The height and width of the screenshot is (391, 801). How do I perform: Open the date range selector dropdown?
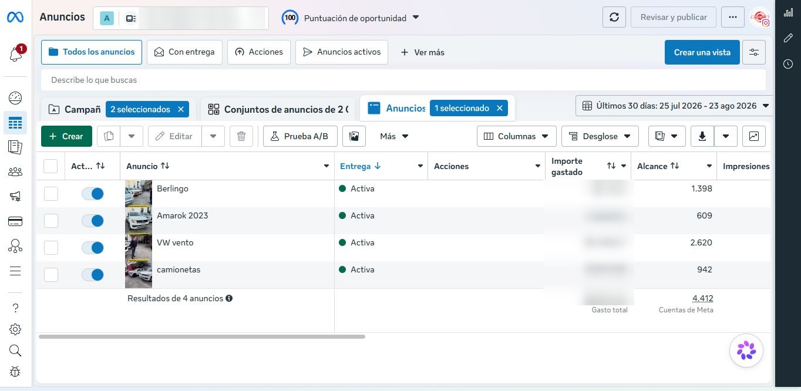tap(674, 106)
